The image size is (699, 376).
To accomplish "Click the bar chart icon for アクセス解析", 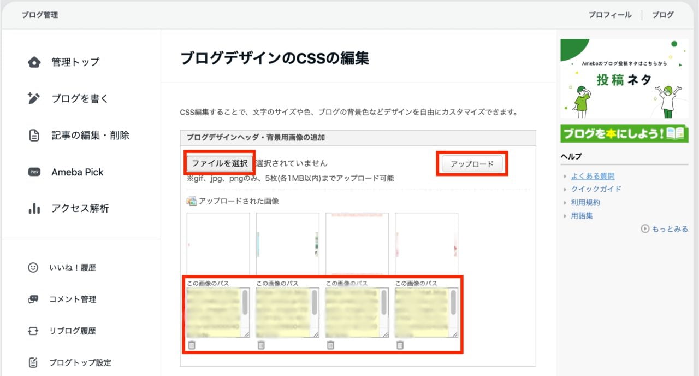I will [x=34, y=209].
